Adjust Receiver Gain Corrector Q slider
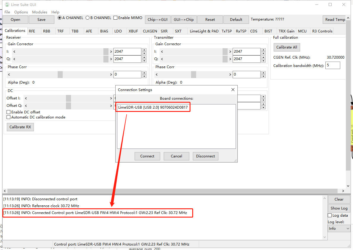Screen dimensions: 353x250 [62, 59]
